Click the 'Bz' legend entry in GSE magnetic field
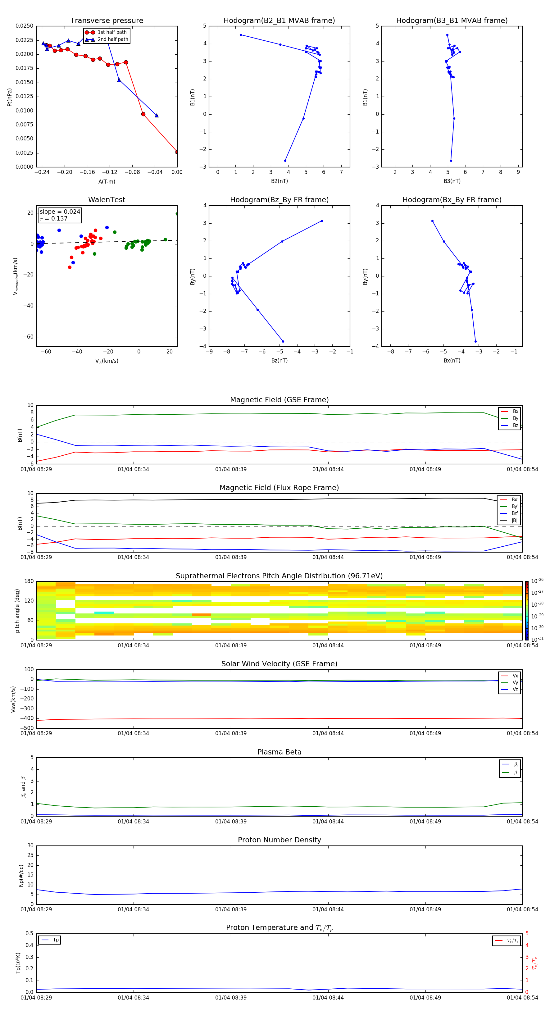Image resolution: width=559 pixels, height=1025 pixels. tap(510, 425)
